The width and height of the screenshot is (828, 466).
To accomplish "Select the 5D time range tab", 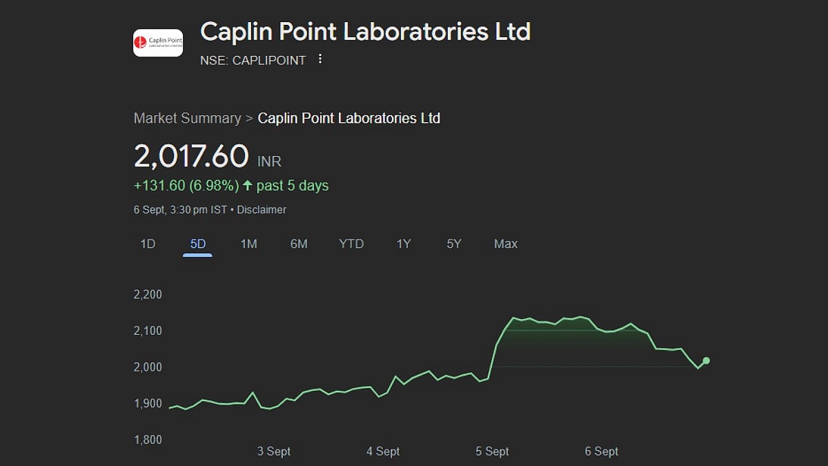I will pyautogui.click(x=198, y=244).
